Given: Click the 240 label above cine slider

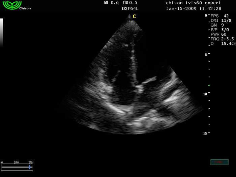Looking at the screenshot, I should [x=16, y=163].
